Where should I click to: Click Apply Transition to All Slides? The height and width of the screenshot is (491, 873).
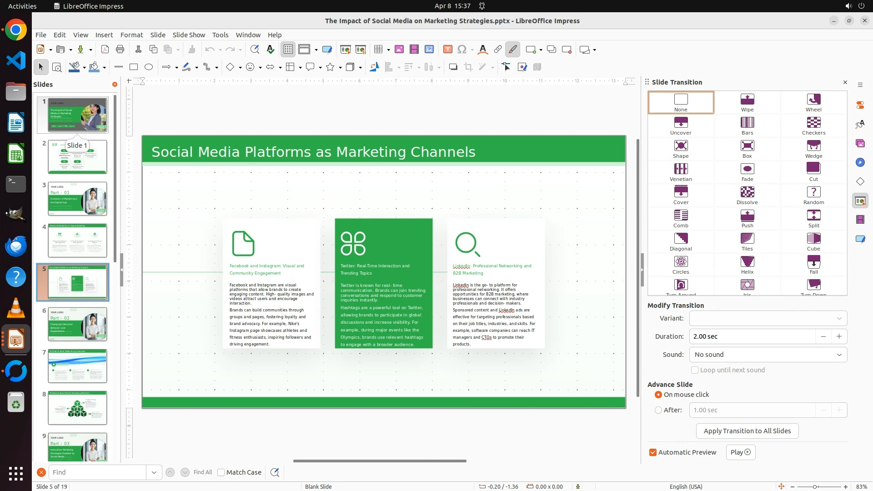coord(747,431)
